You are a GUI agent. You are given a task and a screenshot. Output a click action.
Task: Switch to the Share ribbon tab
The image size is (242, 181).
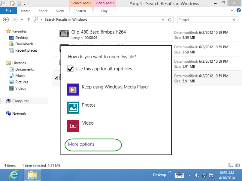pos(43,11)
